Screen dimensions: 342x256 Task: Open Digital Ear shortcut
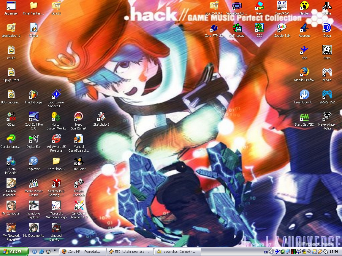click(34, 141)
